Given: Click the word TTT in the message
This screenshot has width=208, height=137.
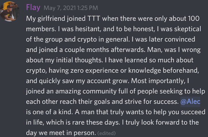Looking at the screenshot, I should (94, 18).
